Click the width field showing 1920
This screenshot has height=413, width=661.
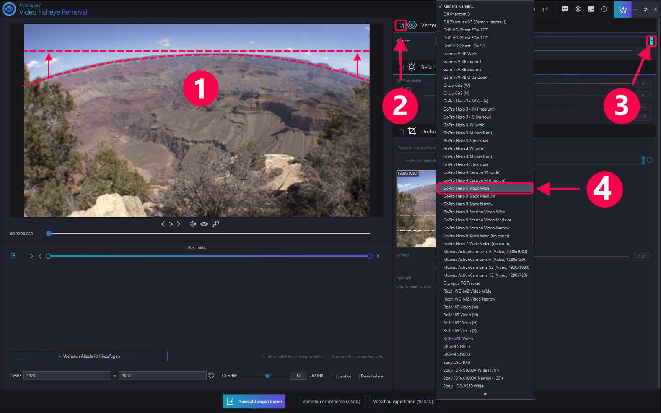pos(67,376)
